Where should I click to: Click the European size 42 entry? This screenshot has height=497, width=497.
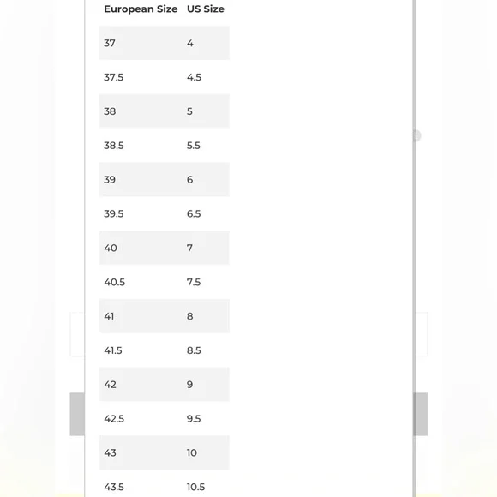point(110,385)
